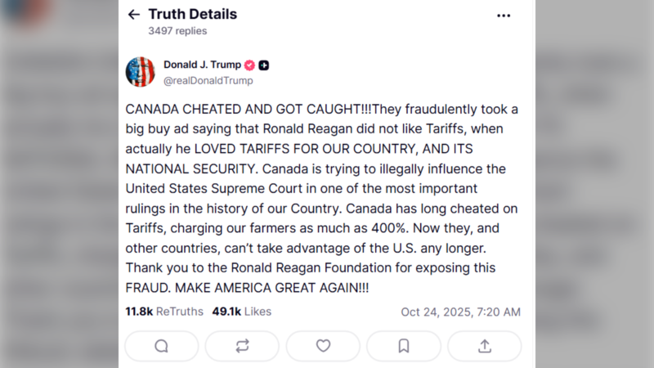The height and width of the screenshot is (368, 654).
Task: Click the 3497 replies count
Action: click(177, 31)
